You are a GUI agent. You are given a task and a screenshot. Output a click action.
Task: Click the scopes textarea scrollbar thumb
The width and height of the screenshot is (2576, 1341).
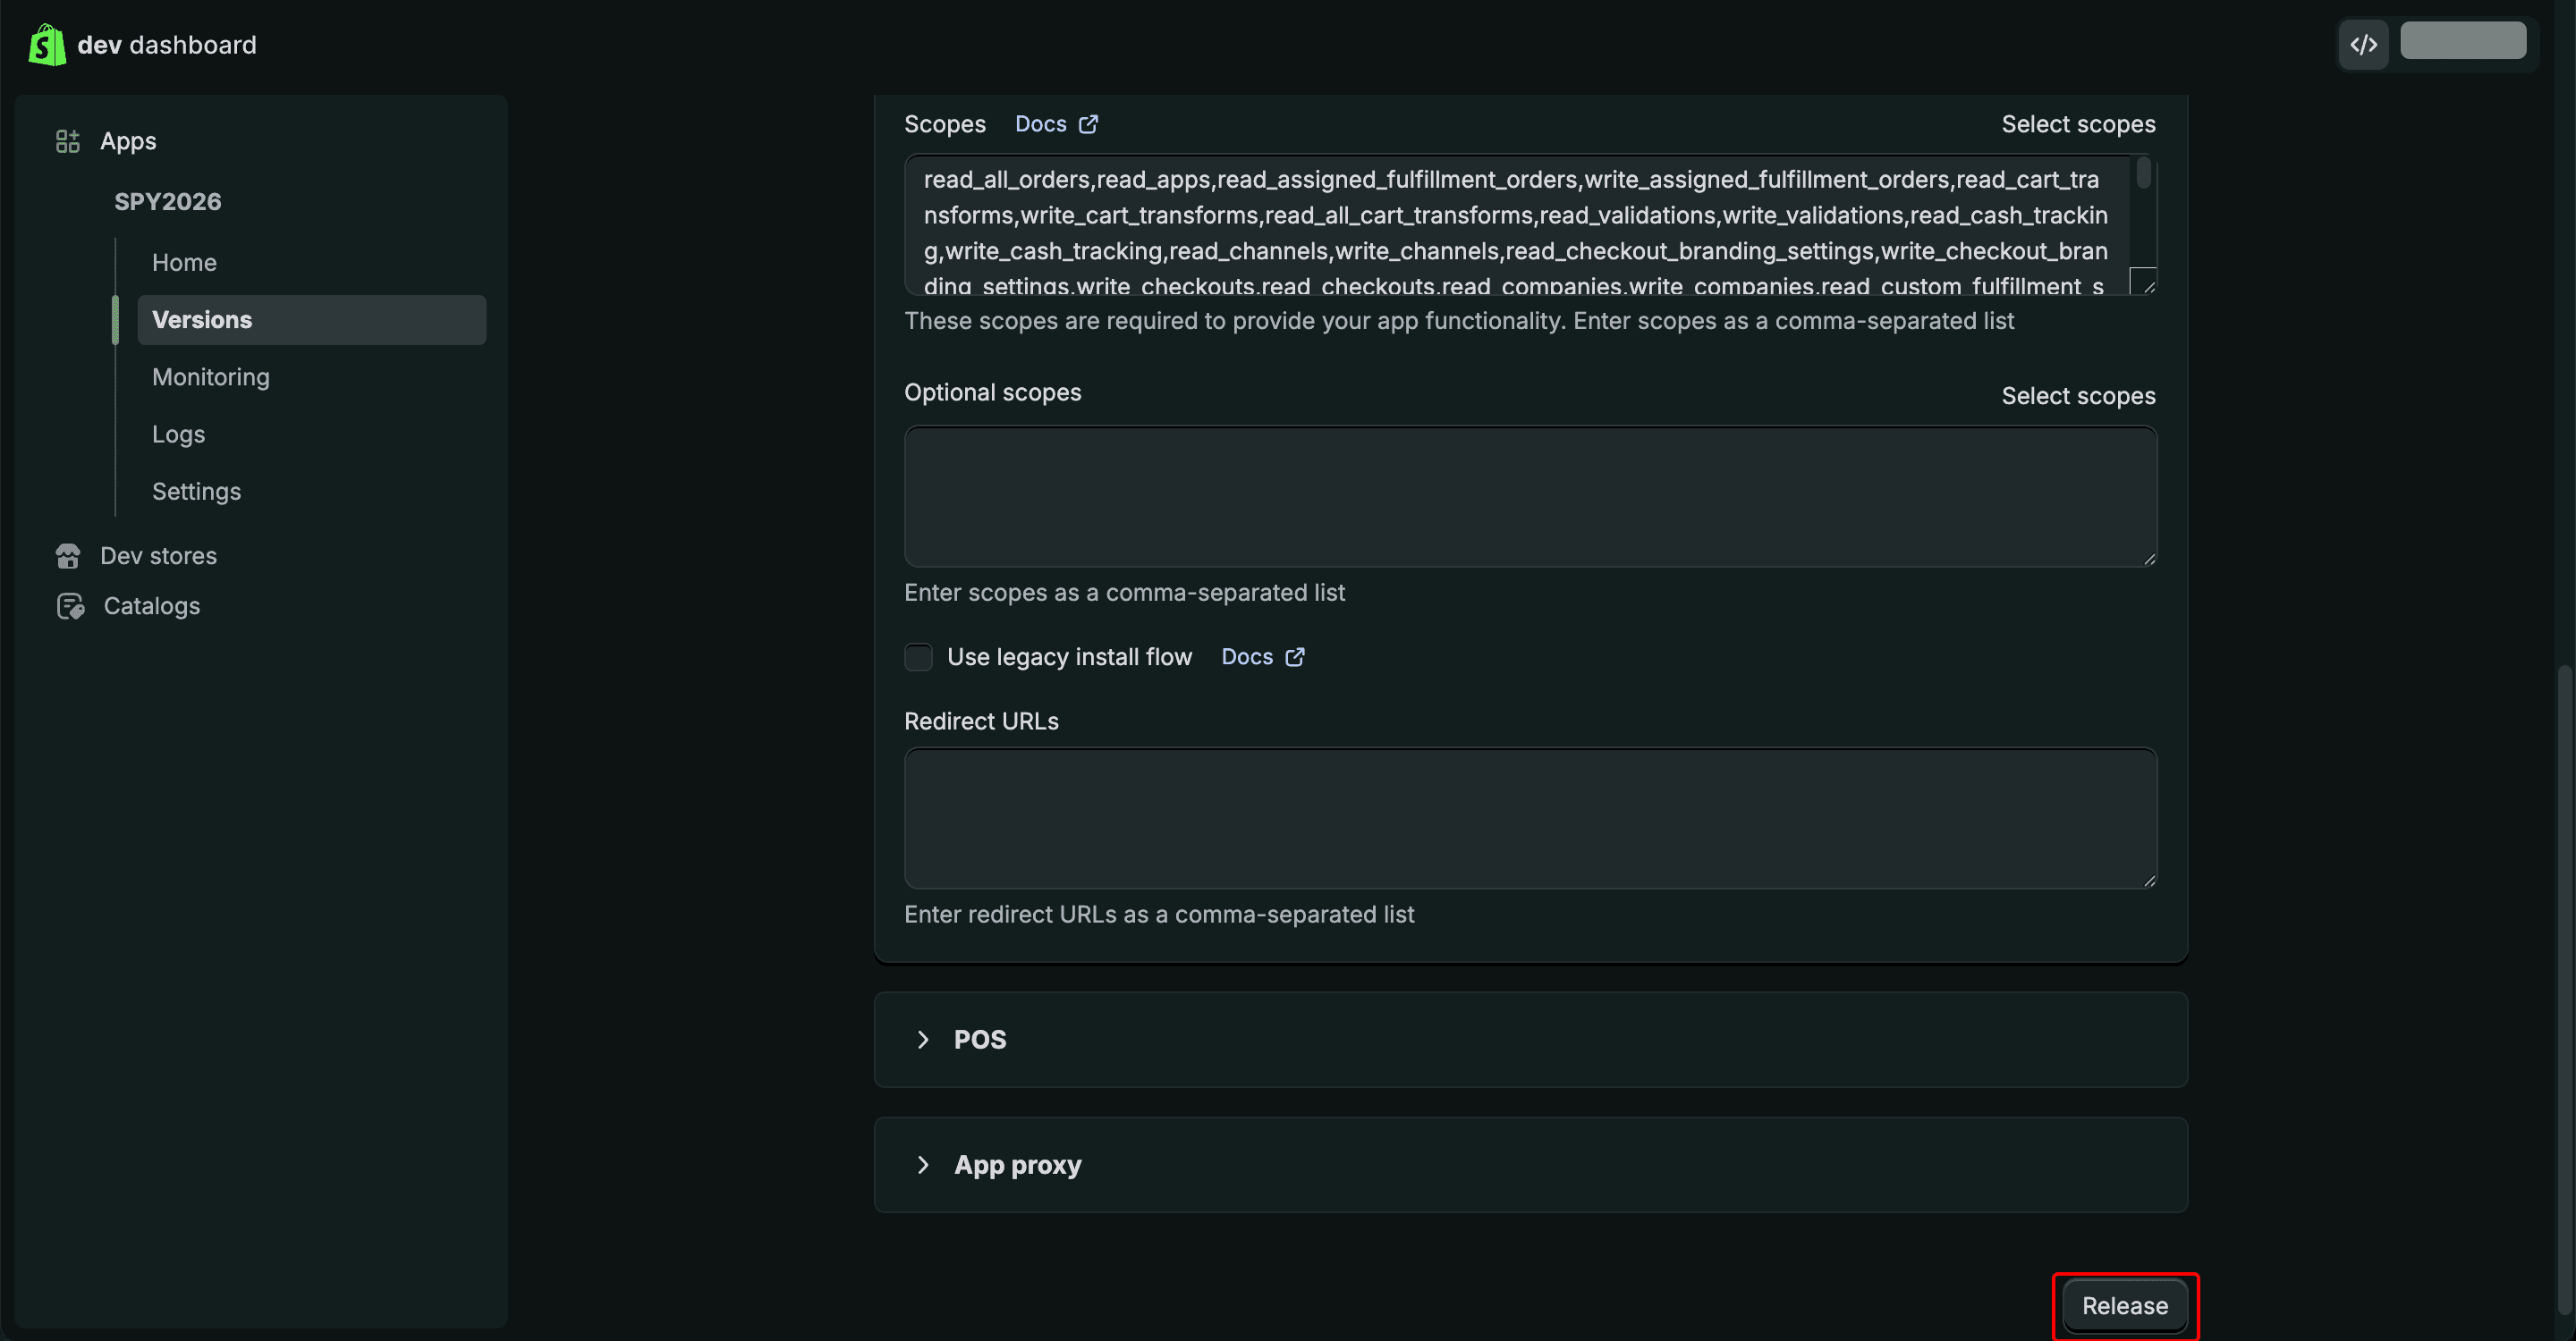(2143, 173)
